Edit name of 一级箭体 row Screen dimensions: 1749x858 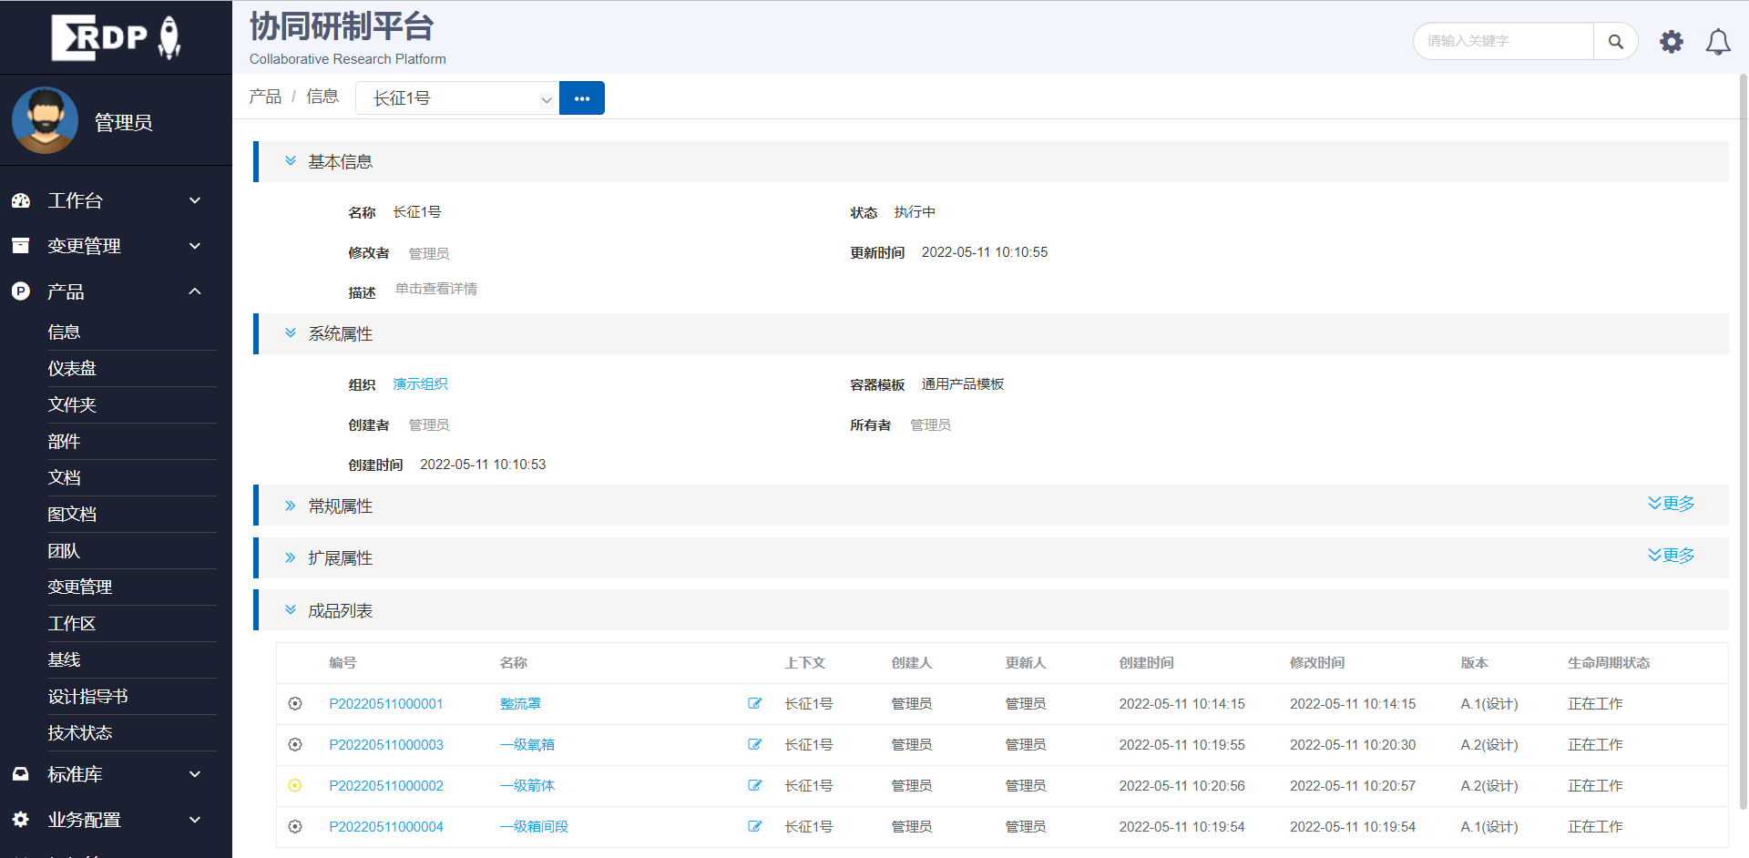pos(754,785)
